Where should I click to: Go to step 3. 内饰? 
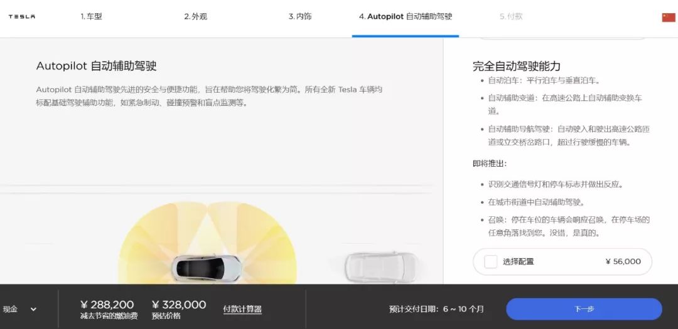point(300,17)
